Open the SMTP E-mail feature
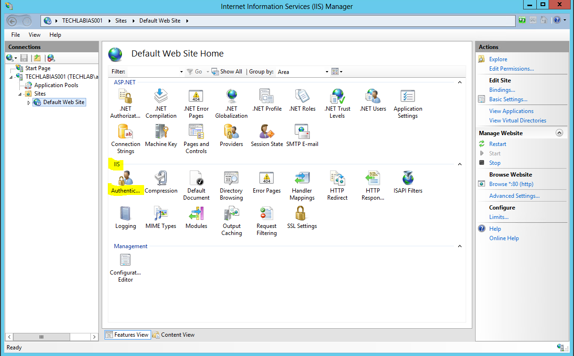The height and width of the screenshot is (356, 574). click(x=302, y=136)
